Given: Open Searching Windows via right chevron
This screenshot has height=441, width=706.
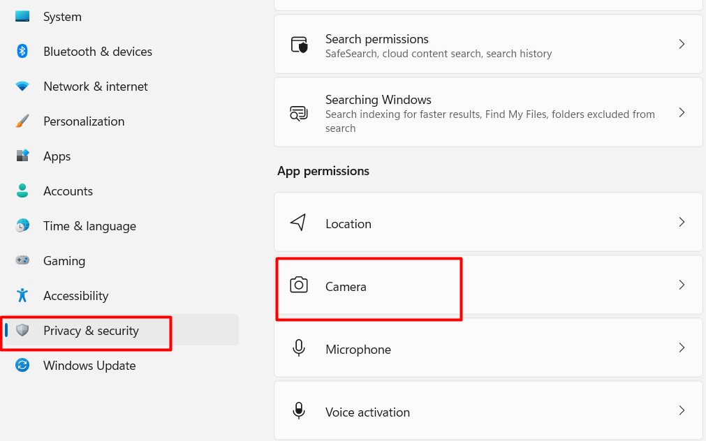Looking at the screenshot, I should click(x=682, y=112).
